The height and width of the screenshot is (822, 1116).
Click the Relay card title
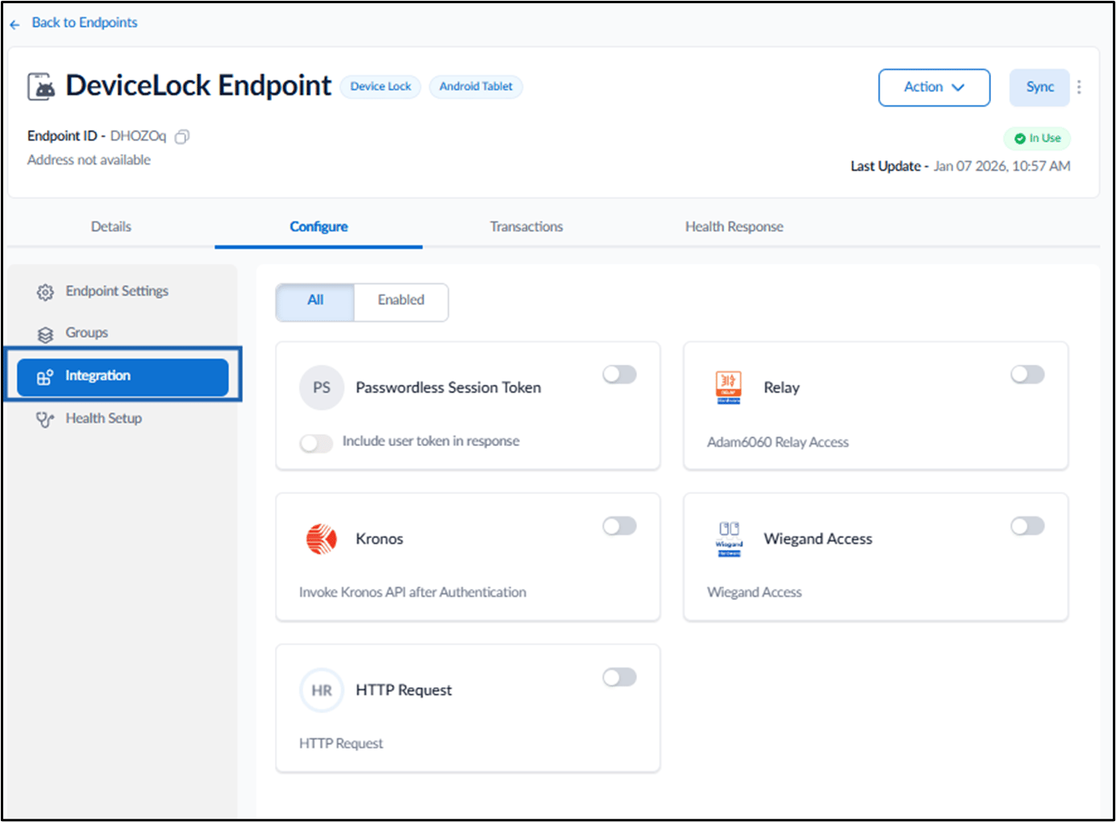tap(781, 388)
